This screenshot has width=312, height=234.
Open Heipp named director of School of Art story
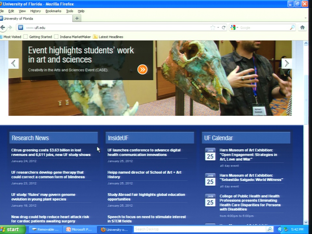[x=144, y=175]
